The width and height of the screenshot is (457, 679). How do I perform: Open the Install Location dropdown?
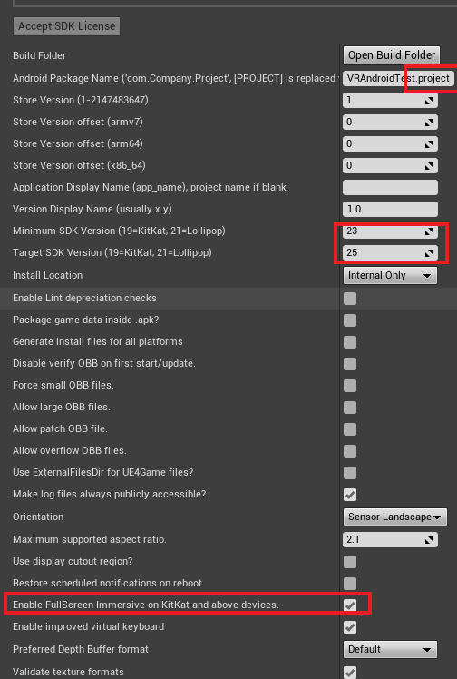390,275
